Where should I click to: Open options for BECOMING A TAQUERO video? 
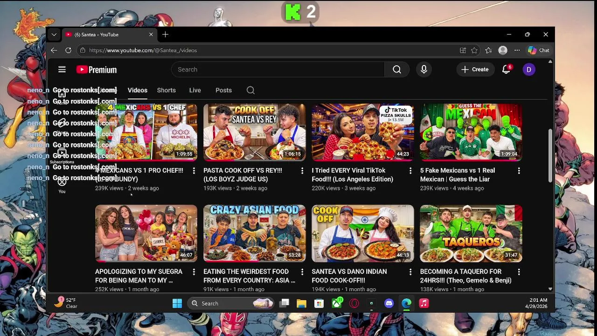tap(519, 272)
